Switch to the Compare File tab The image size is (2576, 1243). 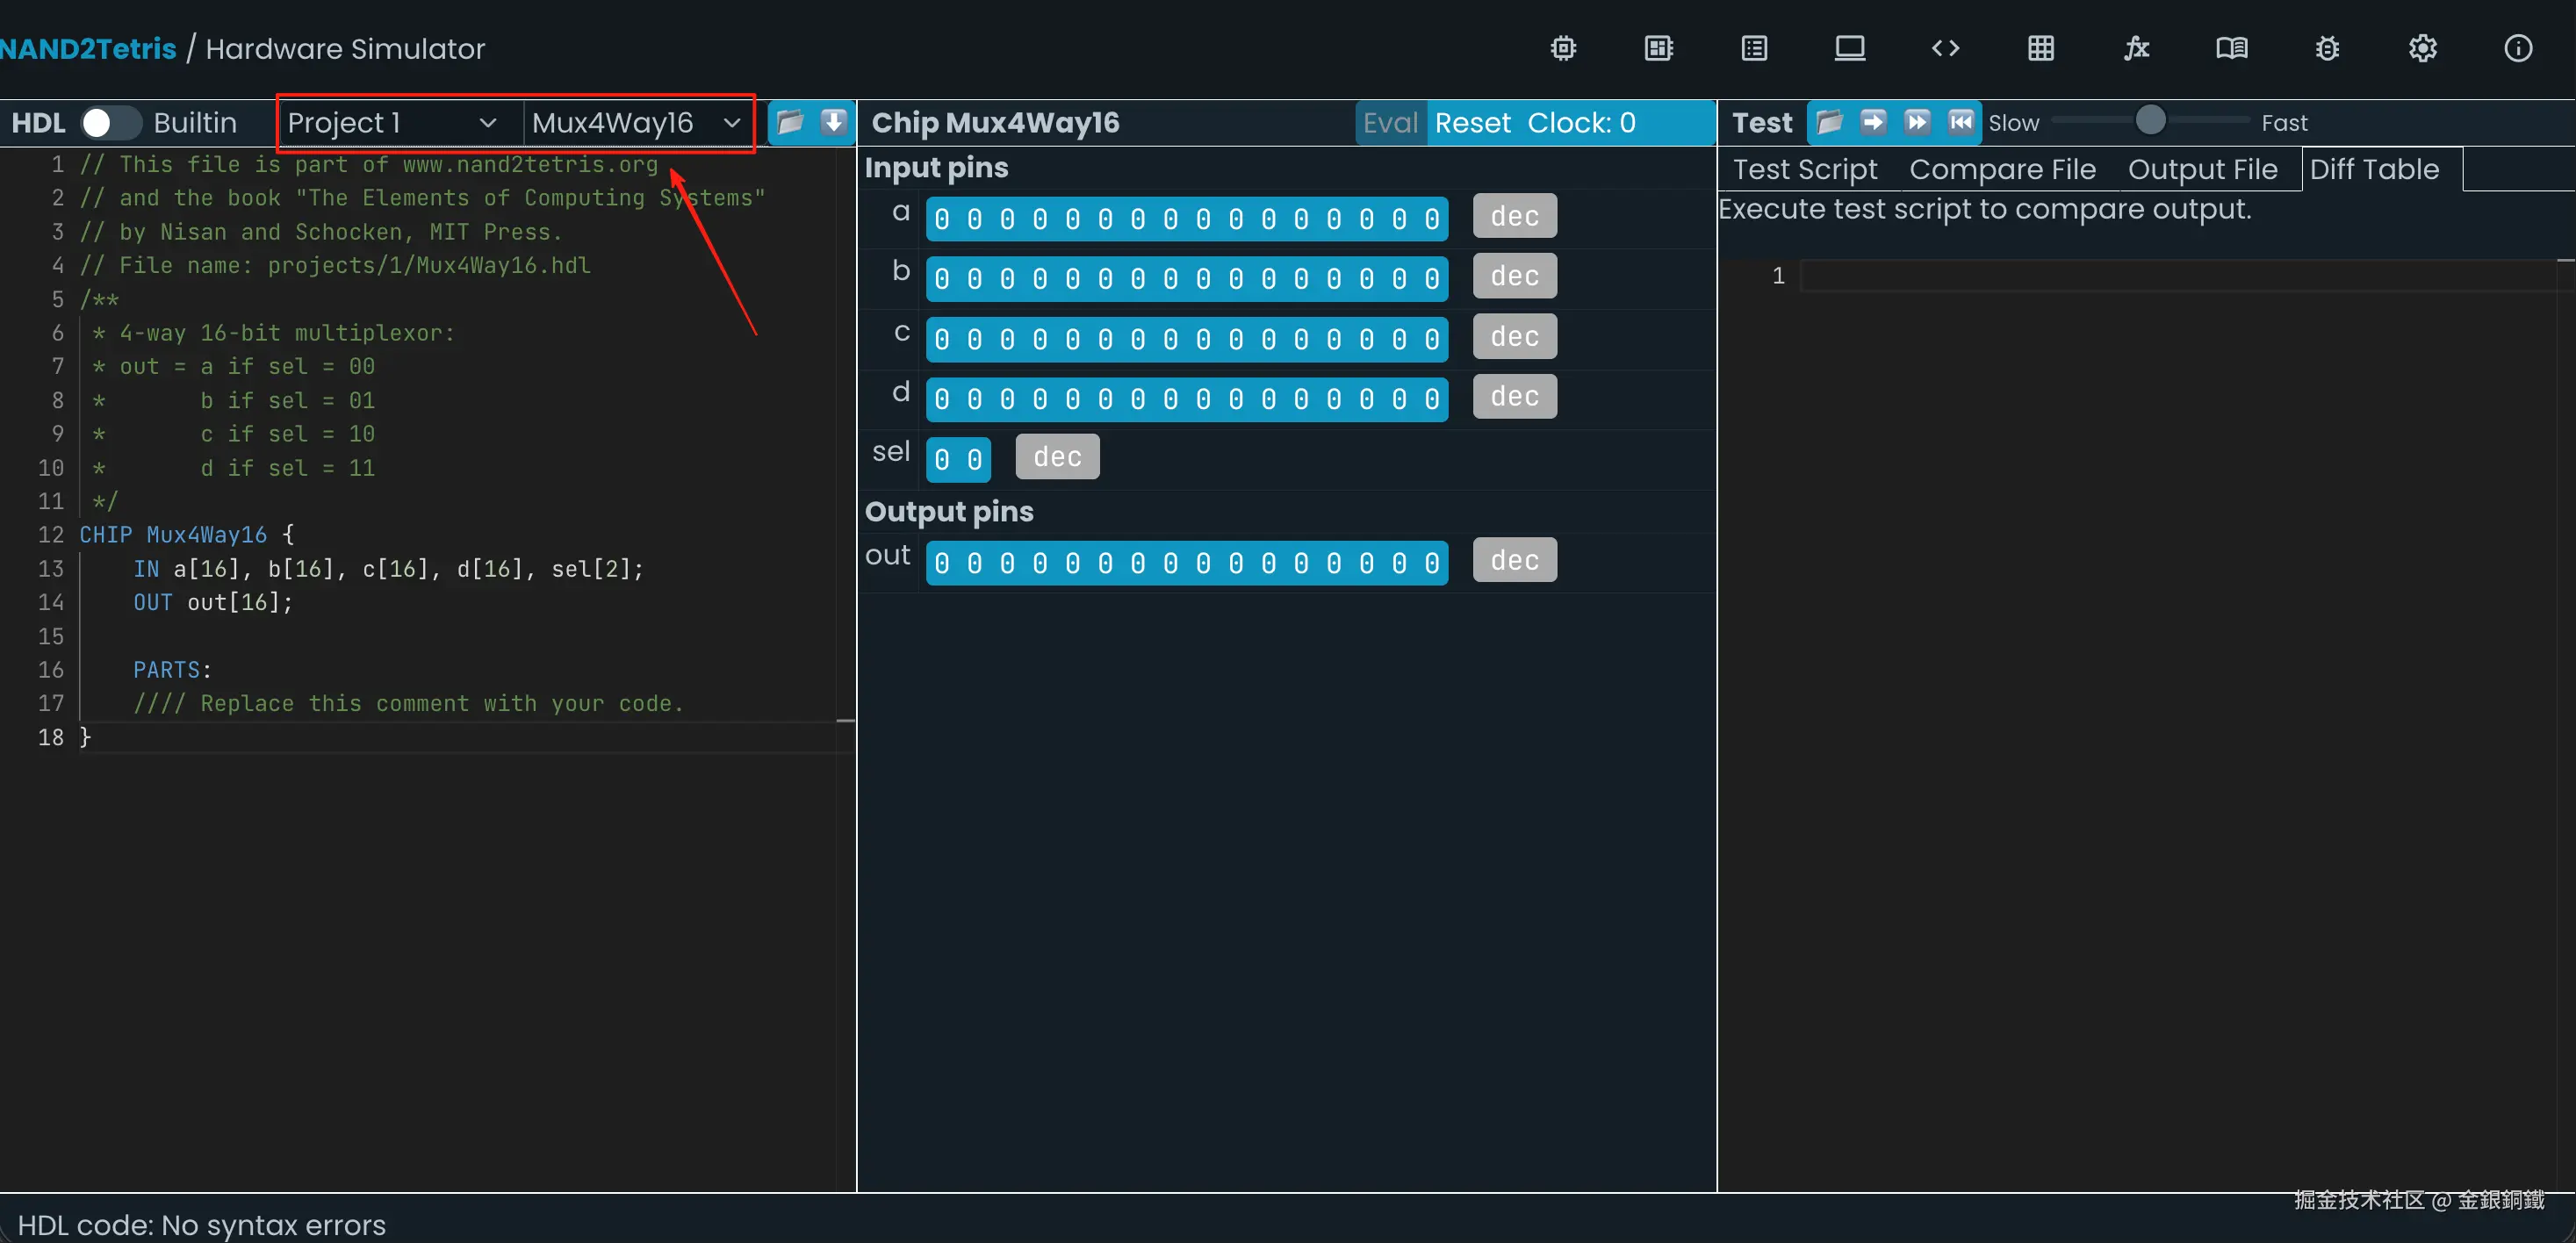click(x=2002, y=170)
